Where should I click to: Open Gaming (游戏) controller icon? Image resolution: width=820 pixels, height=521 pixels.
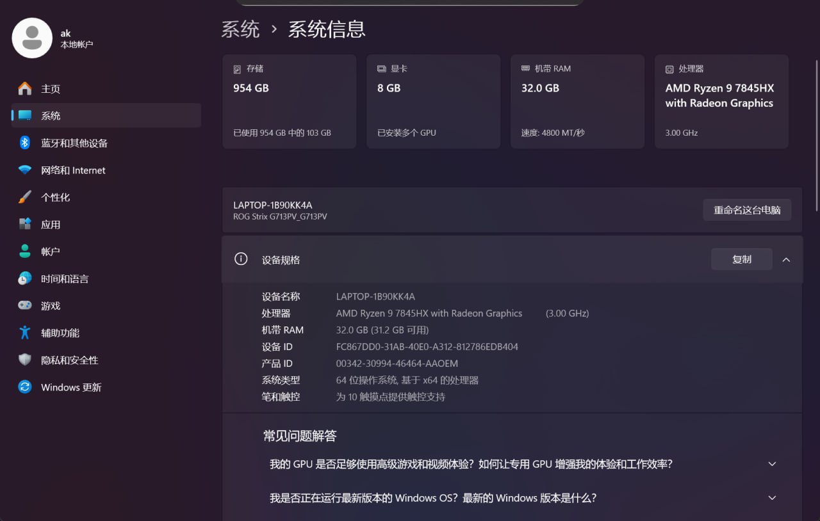(x=25, y=305)
